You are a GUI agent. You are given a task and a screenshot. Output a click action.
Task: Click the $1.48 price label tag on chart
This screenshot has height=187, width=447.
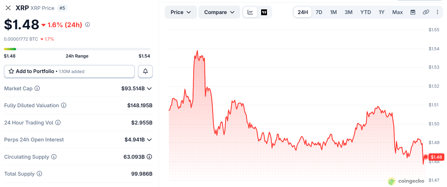tap(436, 157)
